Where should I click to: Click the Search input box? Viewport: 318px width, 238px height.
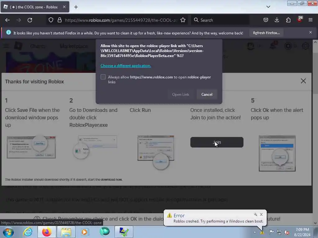220,20
